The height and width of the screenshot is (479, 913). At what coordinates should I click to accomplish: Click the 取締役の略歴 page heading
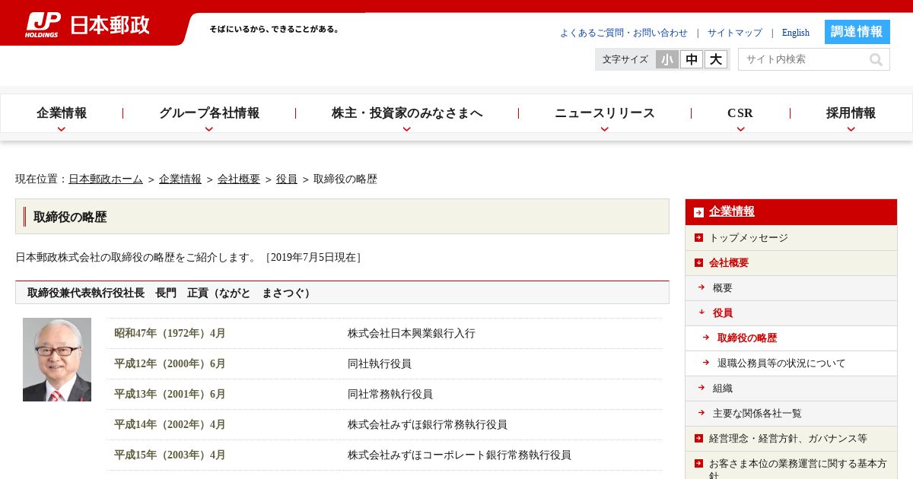pyautogui.click(x=70, y=217)
